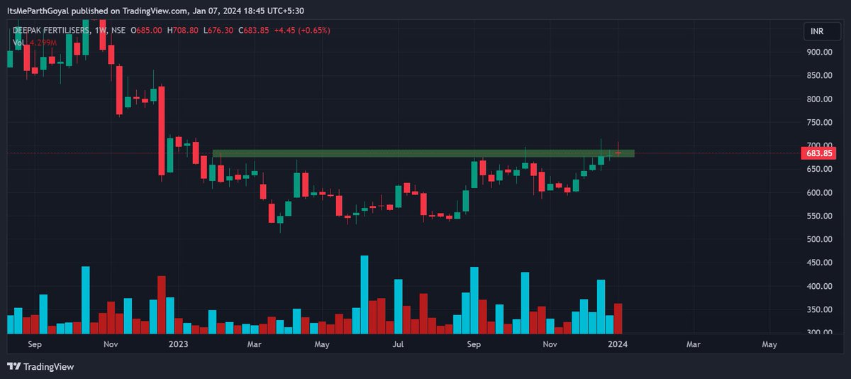Click the 300.00 price axis label
This screenshot has height=379, width=851.
pyautogui.click(x=819, y=333)
